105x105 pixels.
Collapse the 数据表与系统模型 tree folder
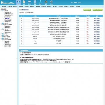(1, 25)
